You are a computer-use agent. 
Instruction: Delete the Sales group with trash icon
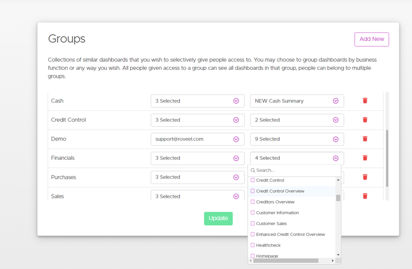coord(365,196)
